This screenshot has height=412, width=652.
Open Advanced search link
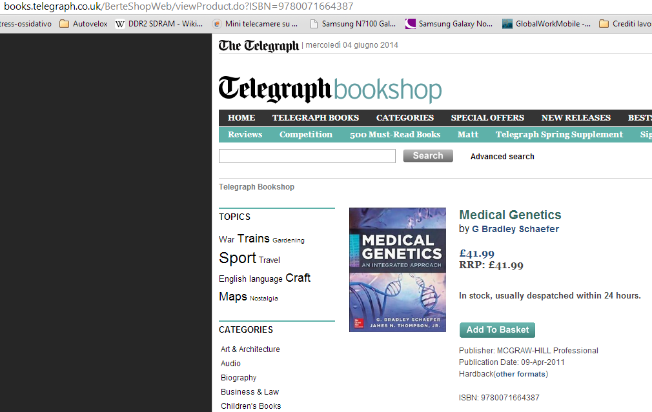pyautogui.click(x=502, y=157)
